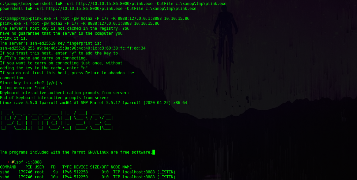Click the "Linux rave 5.5.0-1parrot1-amd64" kernel line
Screen dimensions: 357x180
tap(94, 103)
